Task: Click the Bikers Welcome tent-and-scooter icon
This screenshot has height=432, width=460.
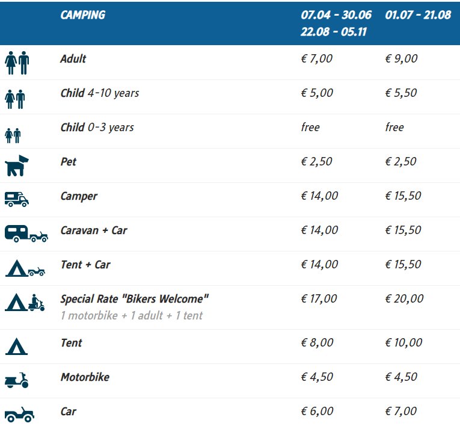Action: click(x=25, y=302)
